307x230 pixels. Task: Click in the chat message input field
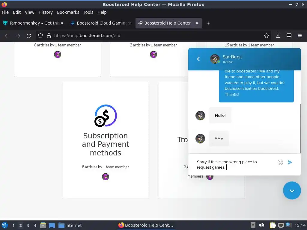click(x=235, y=164)
